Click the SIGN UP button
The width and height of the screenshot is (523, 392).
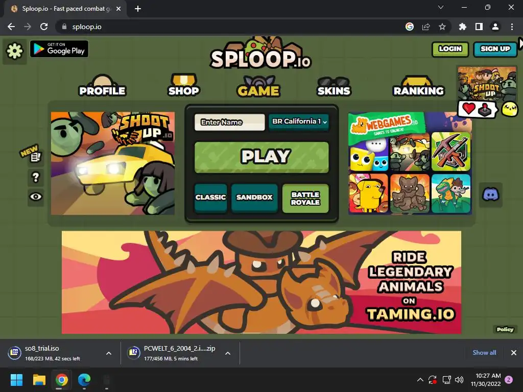click(495, 49)
